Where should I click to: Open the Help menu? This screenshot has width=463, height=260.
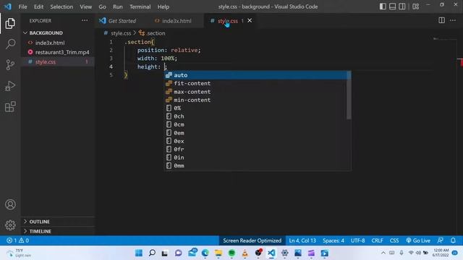click(163, 6)
